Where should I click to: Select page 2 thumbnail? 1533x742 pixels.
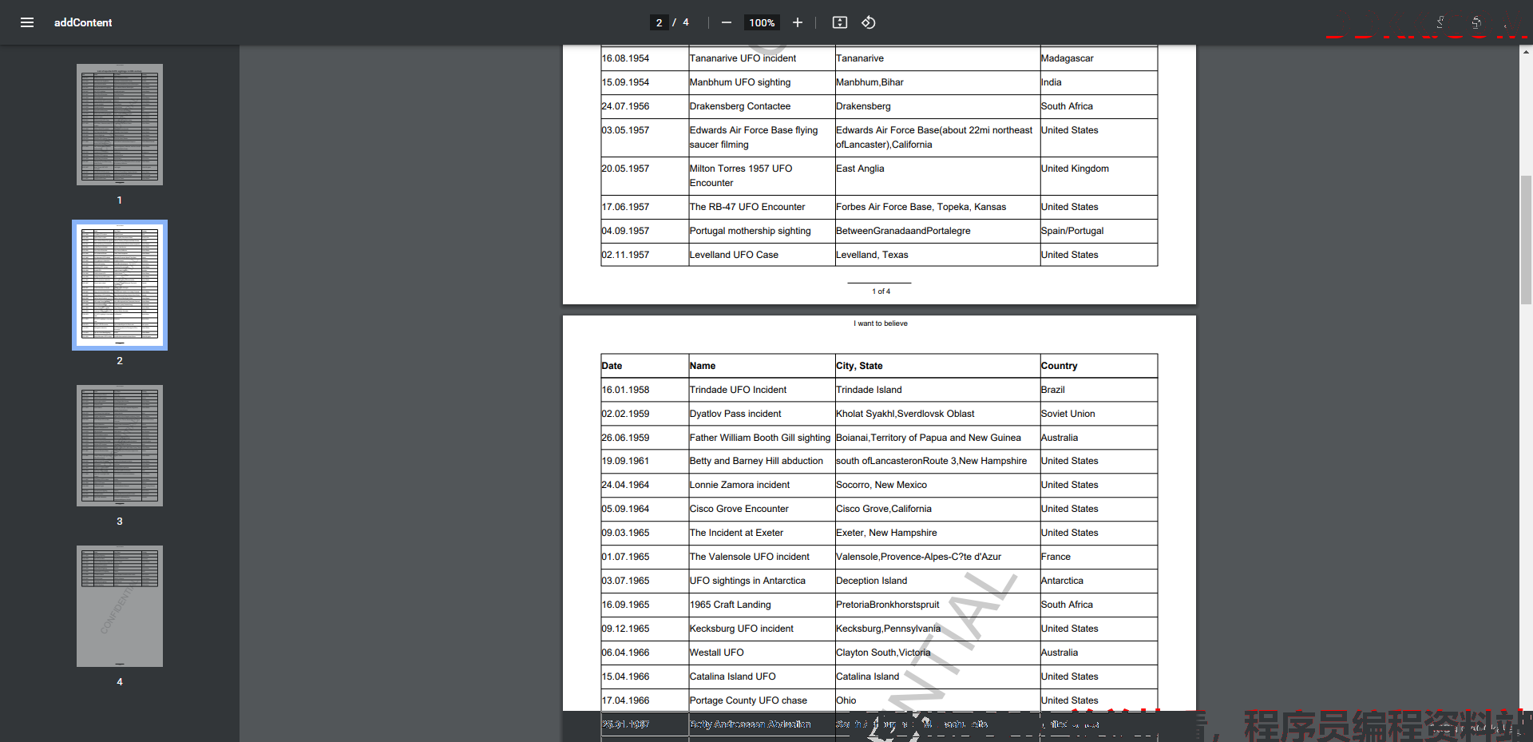pos(120,285)
